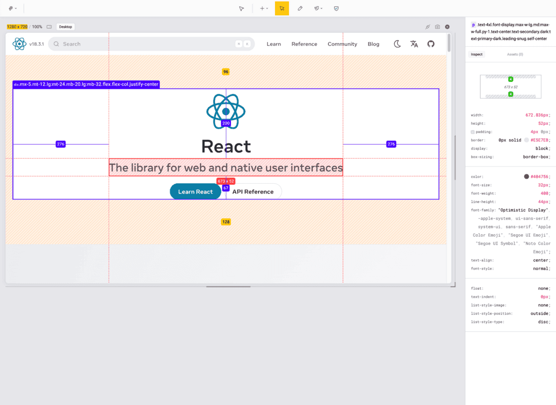Click the device frame icon beside 100%
This screenshot has width=556, height=405.
pos(49,27)
